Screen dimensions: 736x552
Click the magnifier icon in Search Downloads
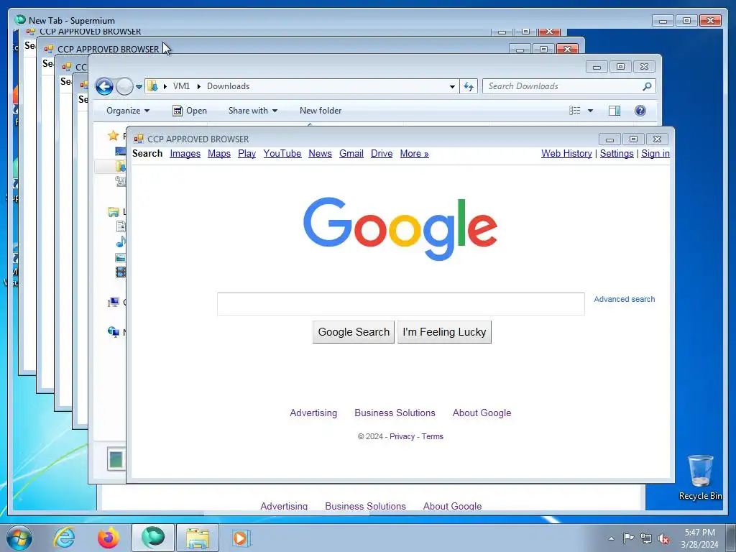647,86
